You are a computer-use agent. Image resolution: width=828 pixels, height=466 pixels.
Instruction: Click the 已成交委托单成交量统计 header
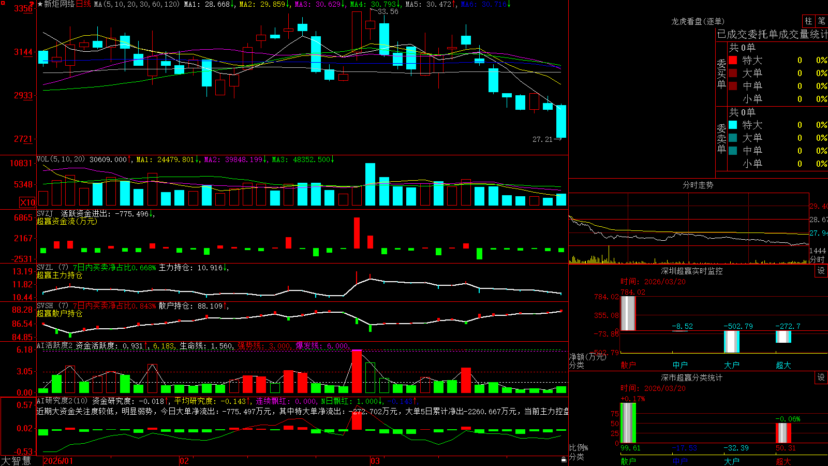pyautogui.click(x=772, y=34)
